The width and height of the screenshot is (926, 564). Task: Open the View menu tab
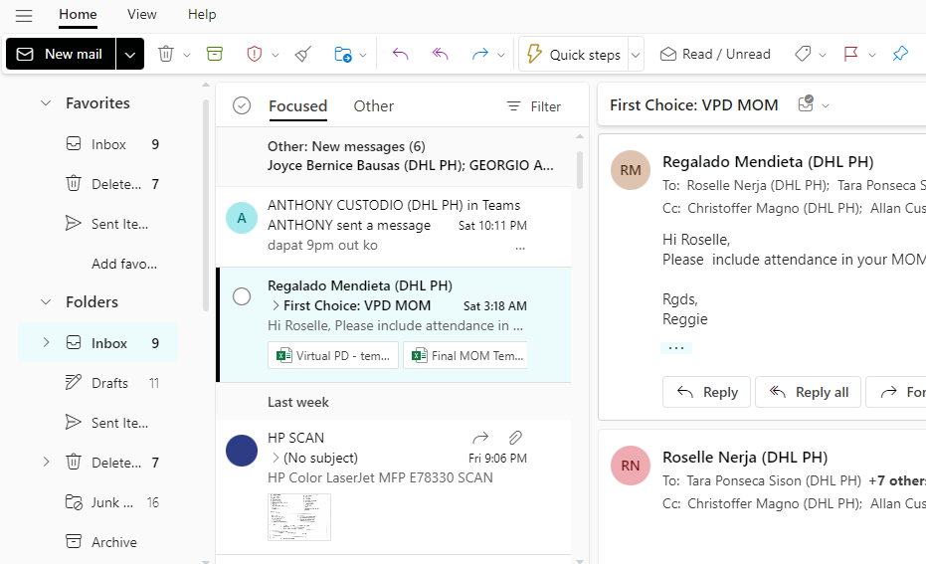pos(142,15)
